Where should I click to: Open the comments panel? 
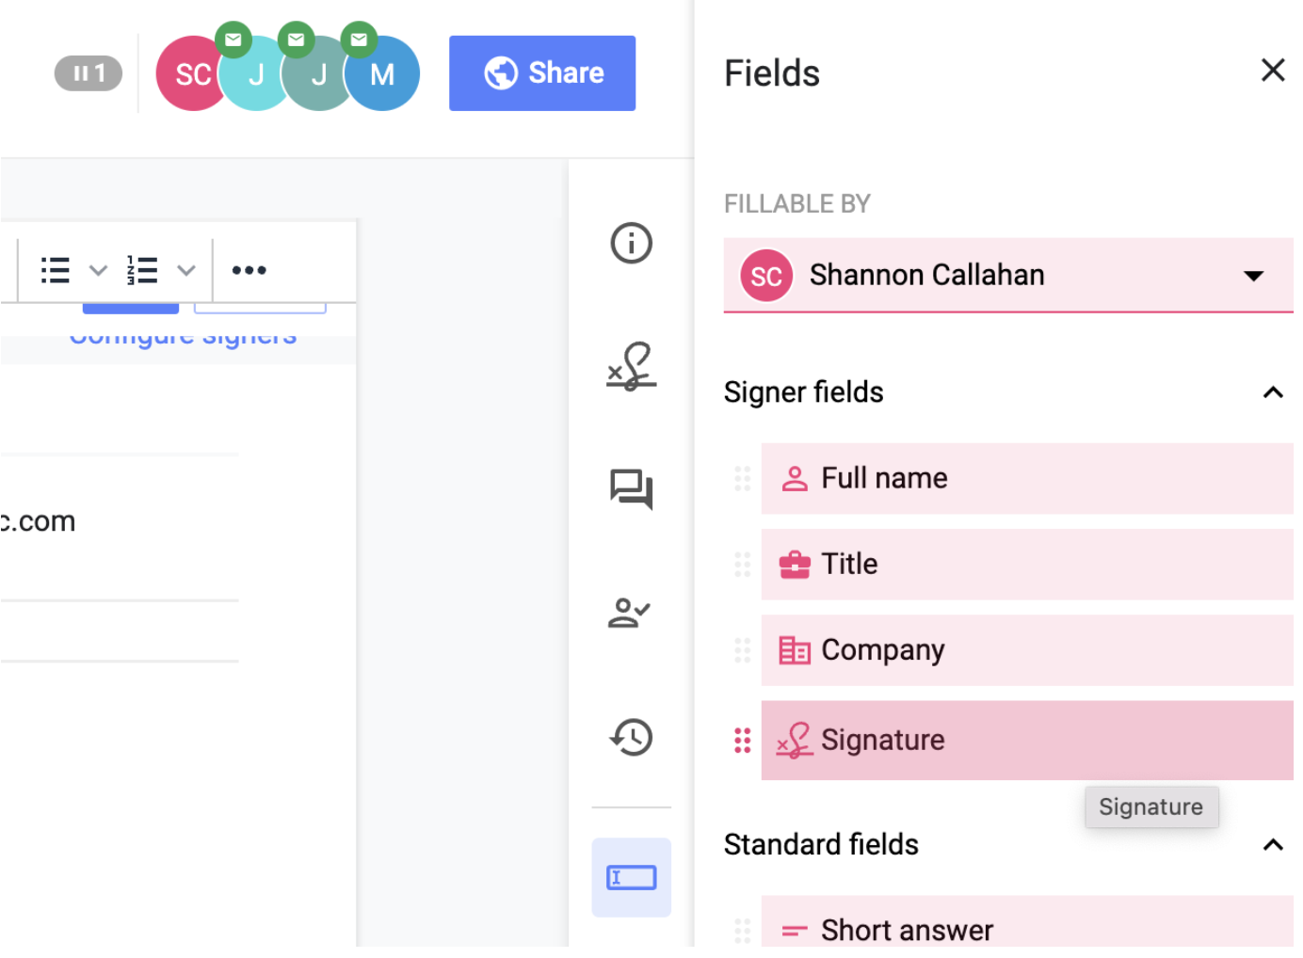pyautogui.click(x=631, y=490)
